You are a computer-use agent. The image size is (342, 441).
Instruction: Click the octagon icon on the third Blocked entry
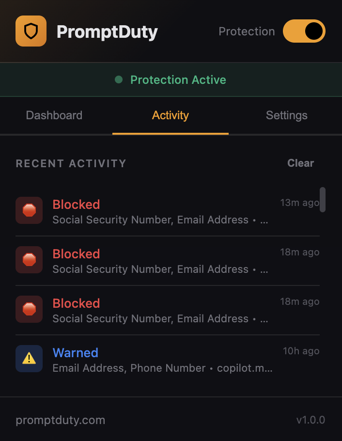[29, 309]
